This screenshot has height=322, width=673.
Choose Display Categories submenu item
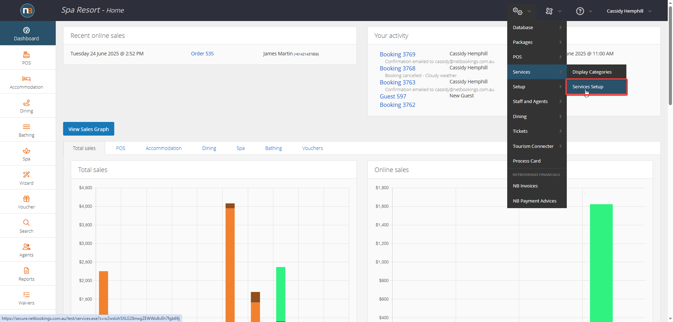click(x=597, y=72)
